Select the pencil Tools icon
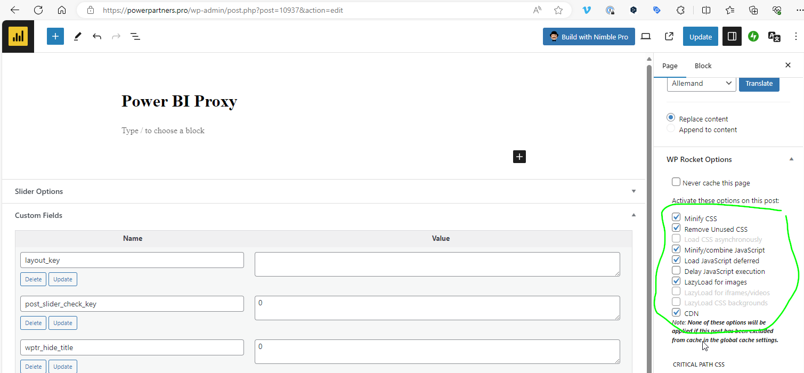 point(77,36)
